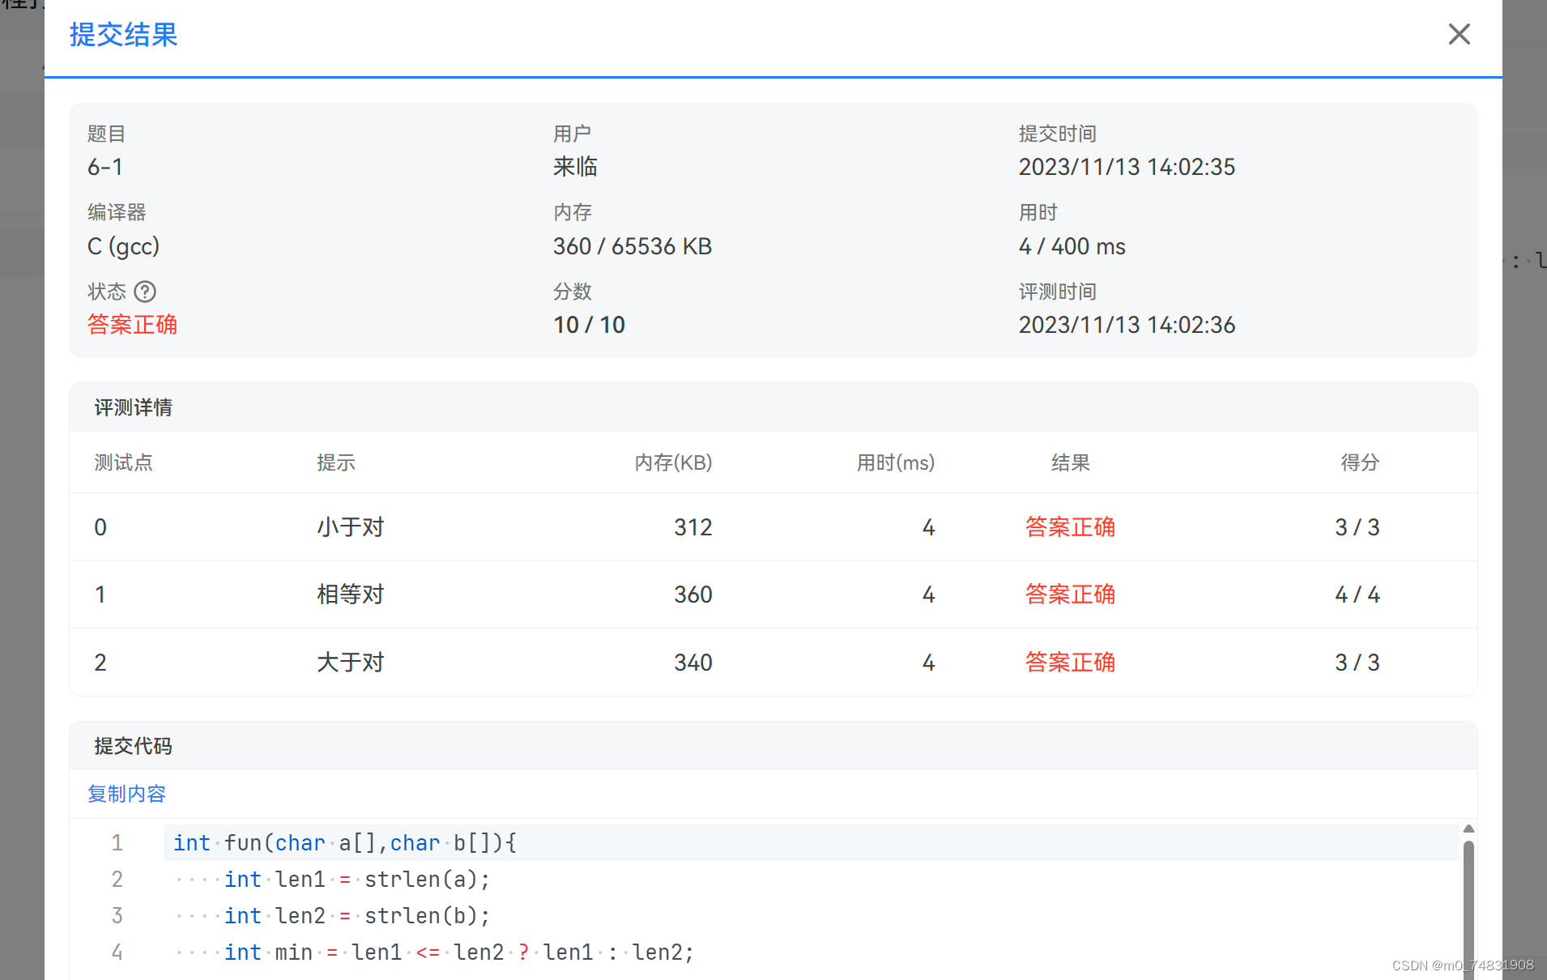Click the red 答案正确 status under 状态
Viewport: 1547px width, 980px height.
[132, 324]
